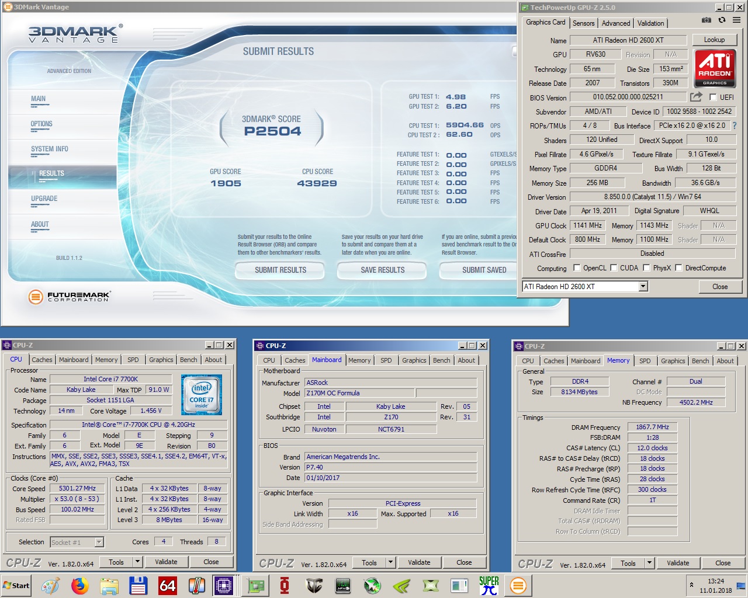This screenshot has width=748, height=598.
Task: Expand Tools arrow in CPU-Z Mainboard window
Action: pos(391,563)
